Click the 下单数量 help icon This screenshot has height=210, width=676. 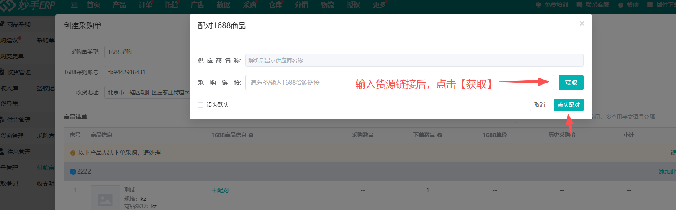coord(440,135)
